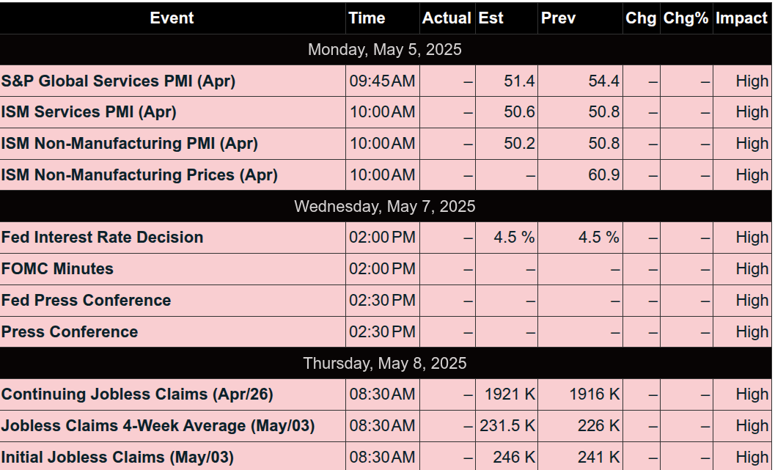775x470 pixels.
Task: Click the 4.5 % estimate for Fed rate decision
Action: [514, 238]
